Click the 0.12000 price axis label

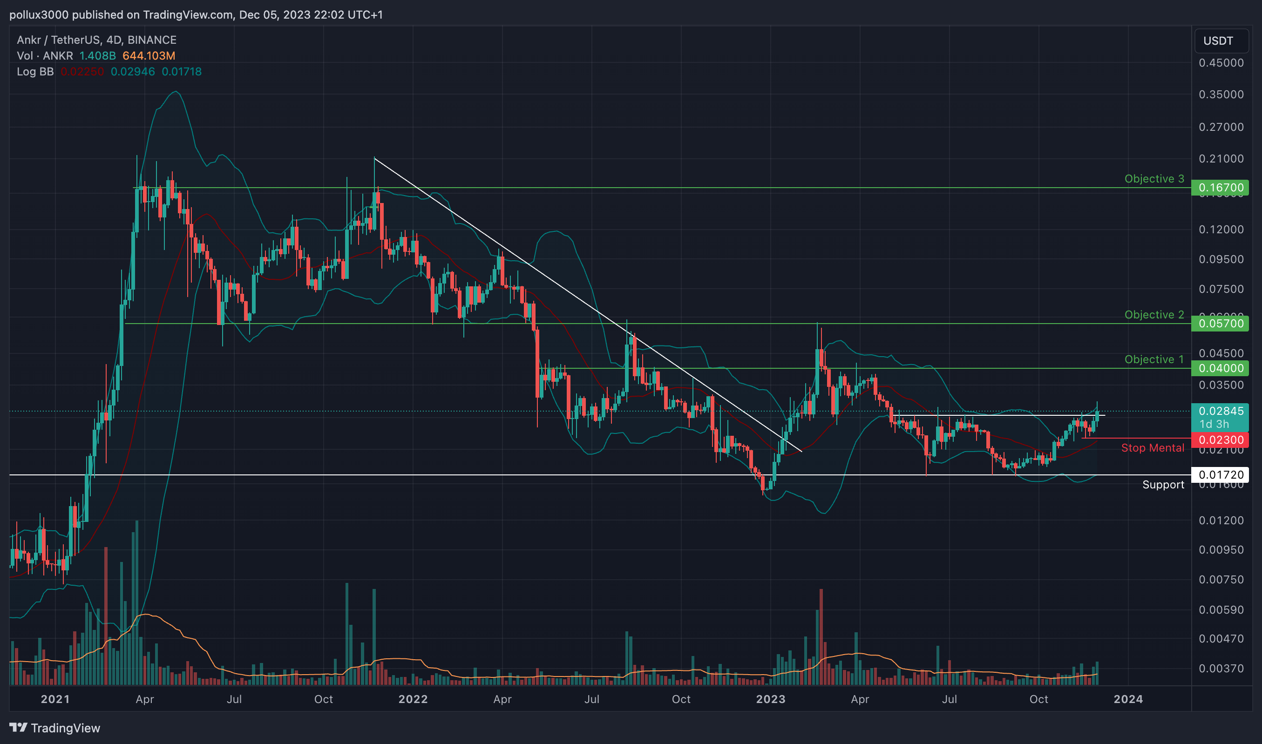[x=1221, y=229]
